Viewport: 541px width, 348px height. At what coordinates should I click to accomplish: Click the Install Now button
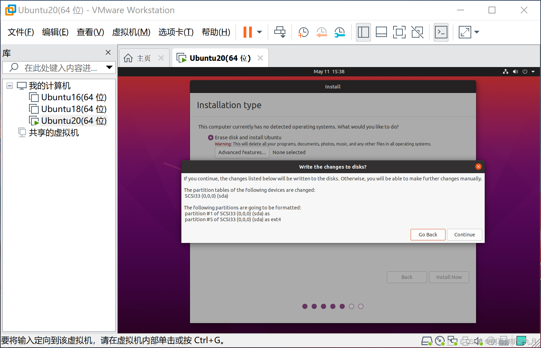pos(449,277)
